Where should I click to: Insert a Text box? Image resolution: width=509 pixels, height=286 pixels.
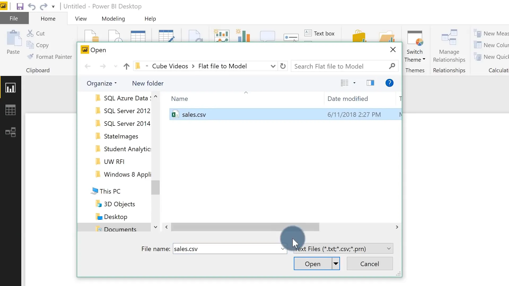tap(320, 33)
